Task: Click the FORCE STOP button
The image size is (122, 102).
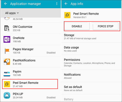Action: [x=106, y=26]
